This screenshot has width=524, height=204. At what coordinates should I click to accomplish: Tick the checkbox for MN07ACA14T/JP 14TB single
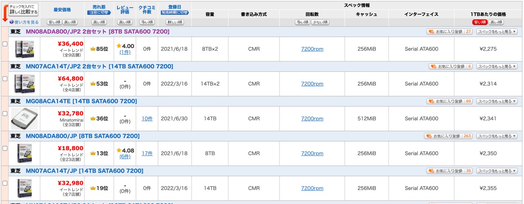pos(5,183)
